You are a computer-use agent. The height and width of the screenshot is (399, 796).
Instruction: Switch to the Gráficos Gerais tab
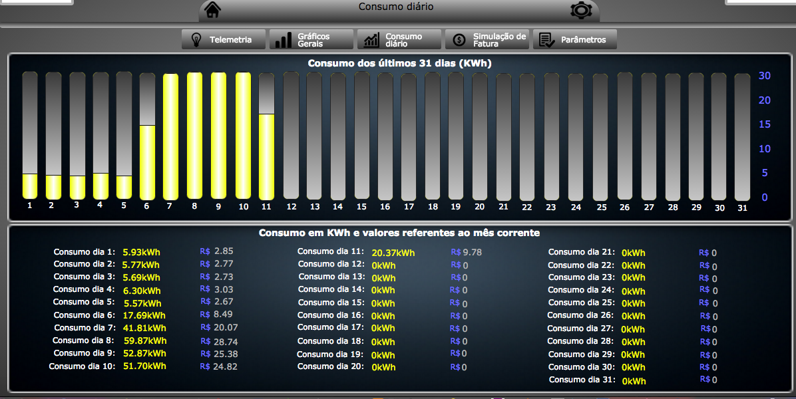(x=311, y=40)
